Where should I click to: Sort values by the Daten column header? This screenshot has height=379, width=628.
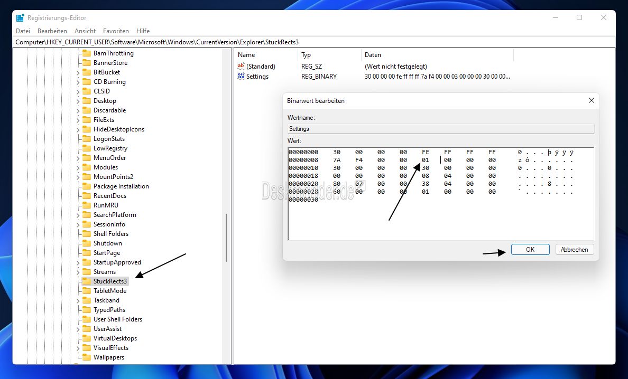(437, 55)
